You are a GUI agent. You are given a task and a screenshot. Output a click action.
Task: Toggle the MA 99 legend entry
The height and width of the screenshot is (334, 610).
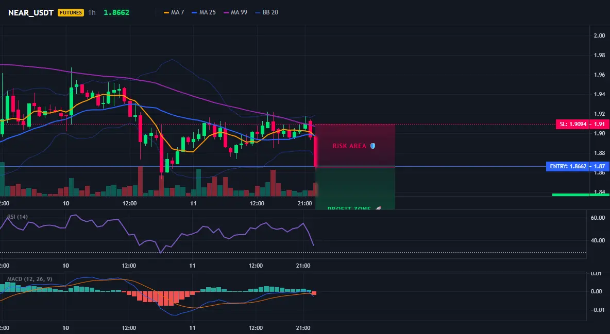(x=235, y=12)
